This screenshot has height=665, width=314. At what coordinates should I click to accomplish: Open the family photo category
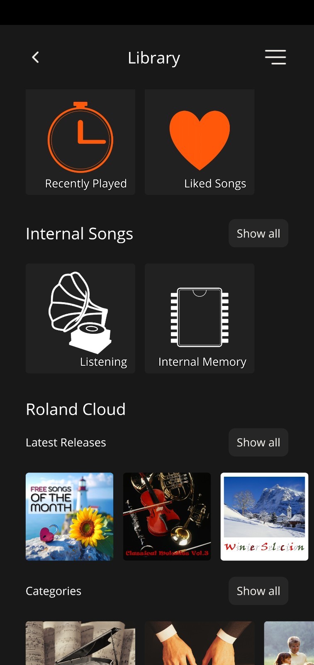289,643
